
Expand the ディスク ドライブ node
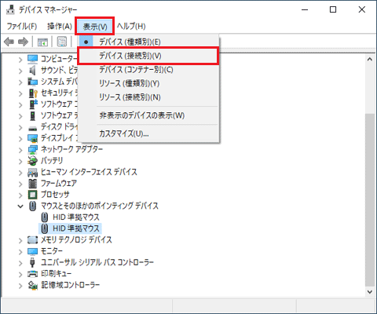click(x=20, y=127)
